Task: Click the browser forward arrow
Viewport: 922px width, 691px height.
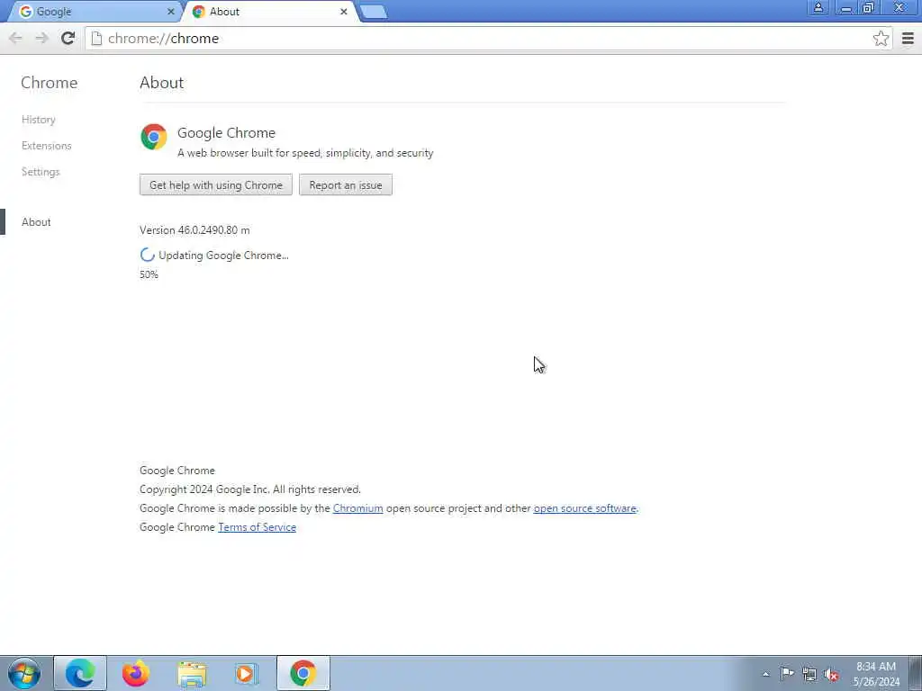Action: [41, 38]
